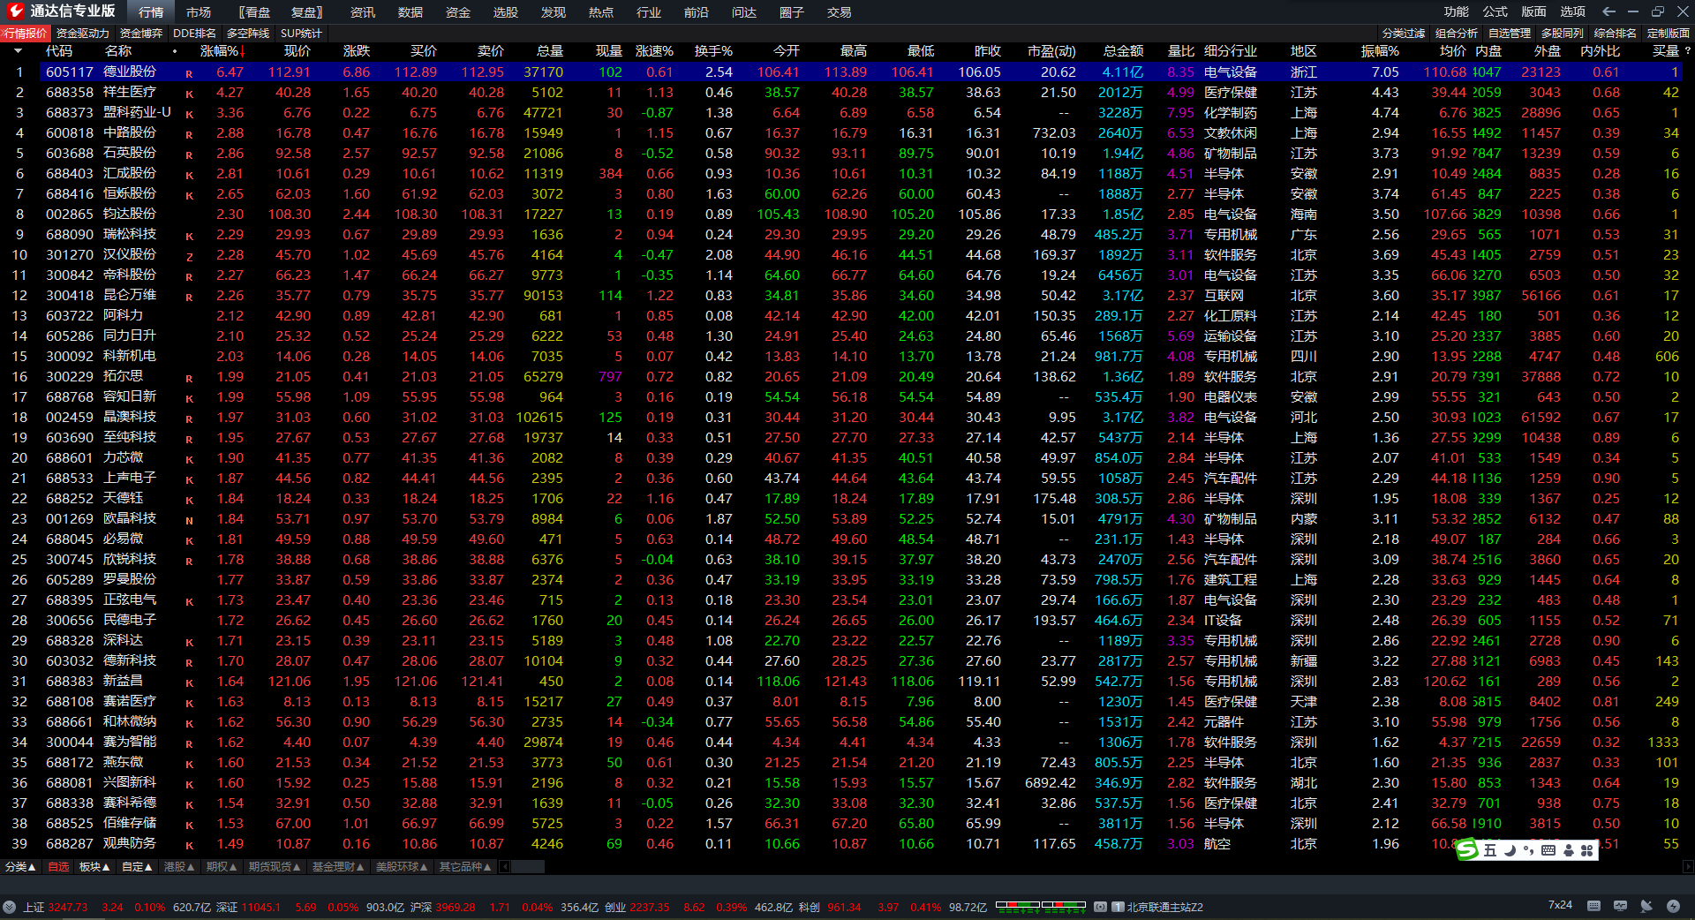
Task: Open the 行情 menu tab
Action: pos(151,12)
